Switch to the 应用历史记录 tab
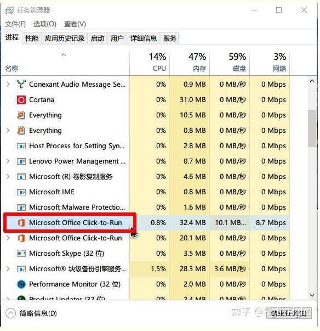The width and height of the screenshot is (320, 331). 65,38
